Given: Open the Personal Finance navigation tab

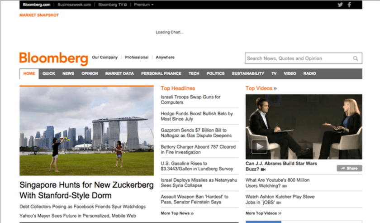Looking at the screenshot, I should pos(161,73).
